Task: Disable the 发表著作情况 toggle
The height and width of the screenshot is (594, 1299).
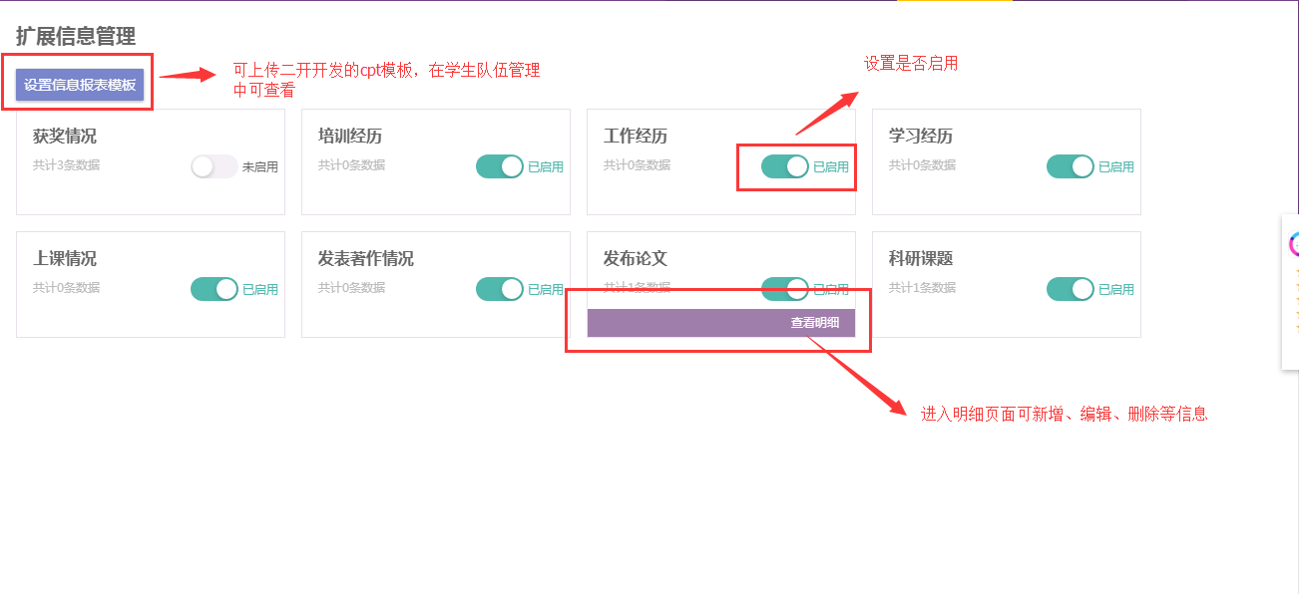Action: 500,289
